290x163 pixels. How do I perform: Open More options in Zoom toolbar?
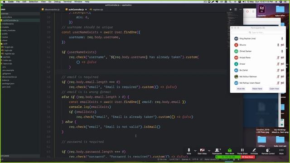(281, 151)
